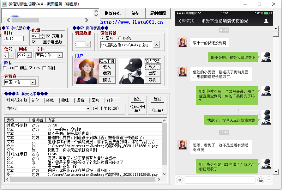Image resolution: width=282 pixels, height=190 pixels.
Task: Open the jietu001.cn website link
Action: tap(131, 22)
